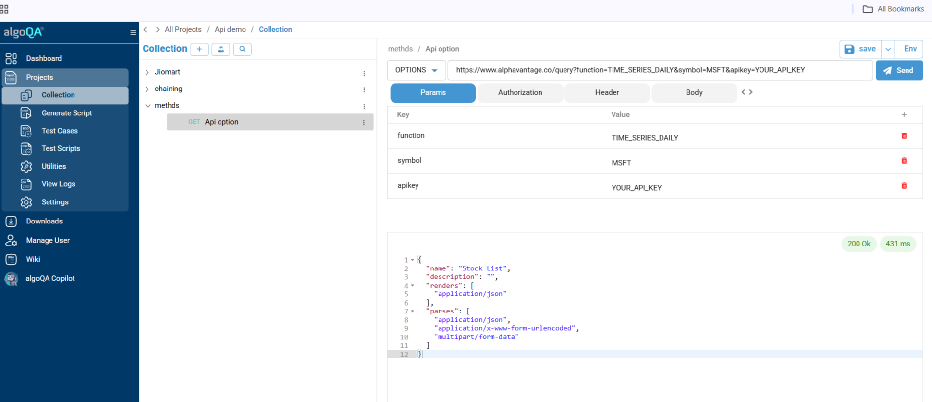Viewport: 932px width, 402px height.
Task: Open the Wiki icon
Action: click(x=11, y=259)
